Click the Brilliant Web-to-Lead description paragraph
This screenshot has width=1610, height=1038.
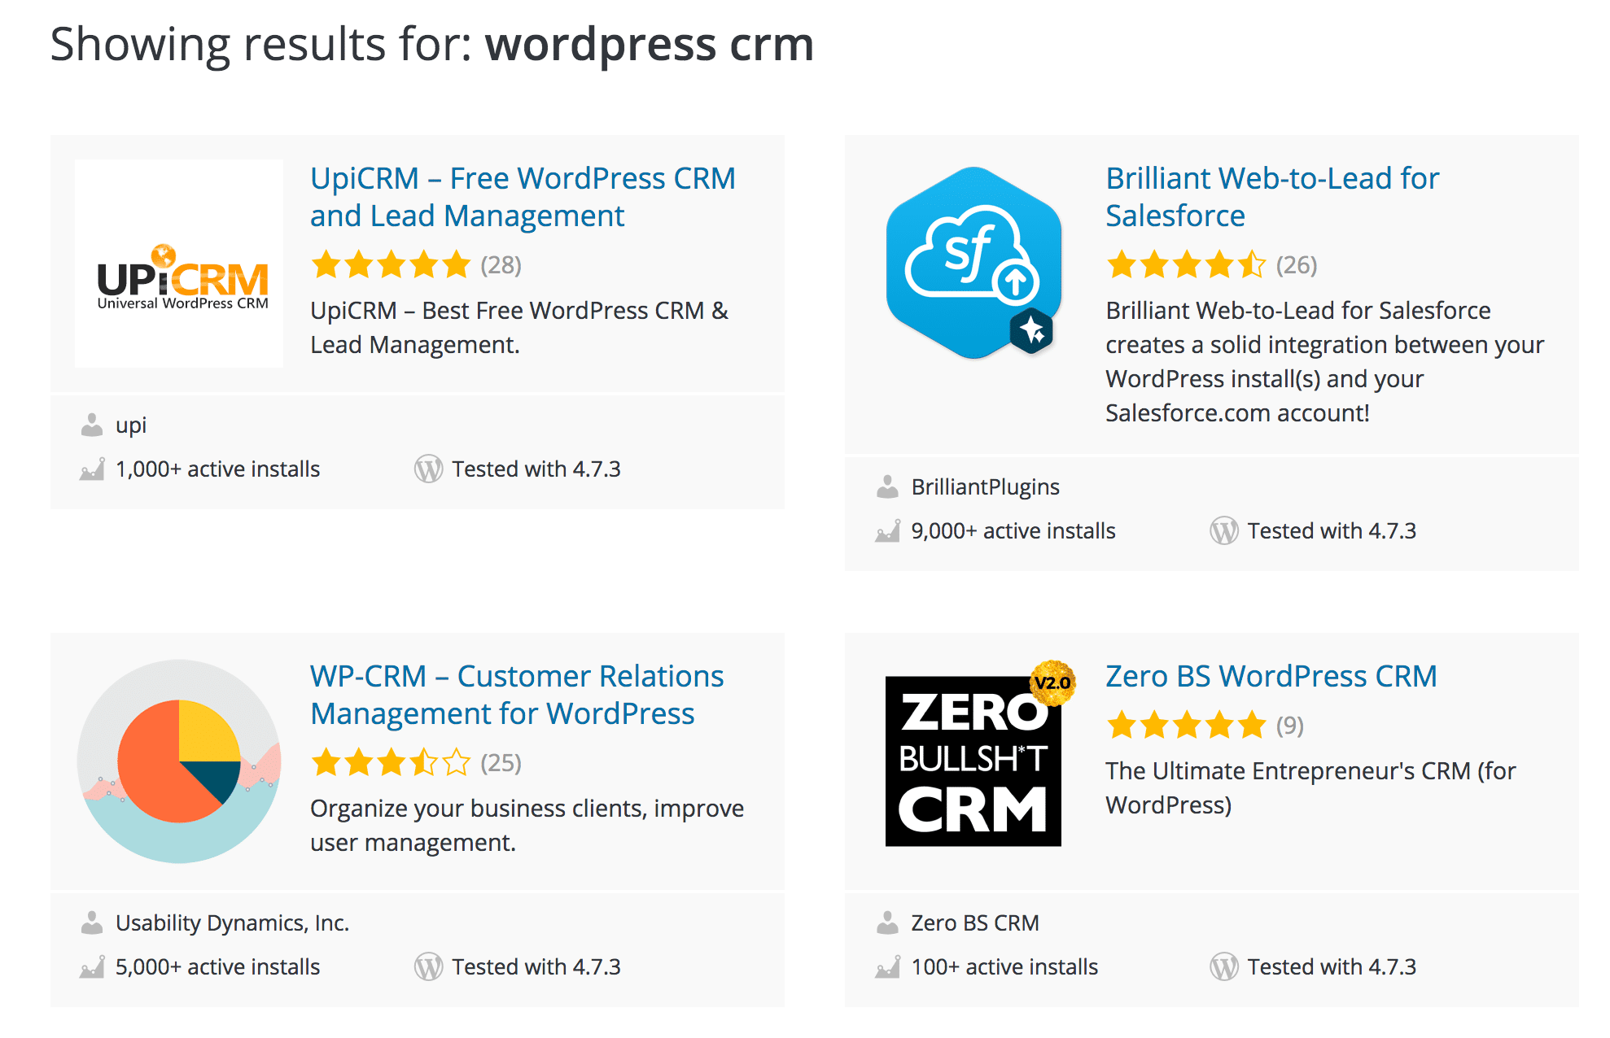(x=1324, y=362)
